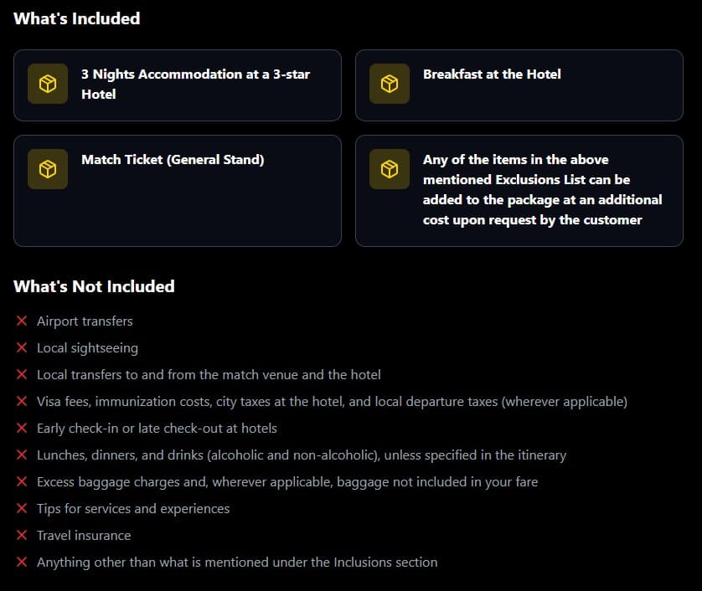Click the red X beside Local sightseeing
The image size is (702, 591).
click(x=22, y=347)
